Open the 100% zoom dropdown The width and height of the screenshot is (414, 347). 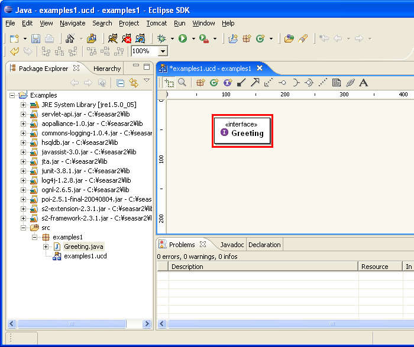pyautogui.click(x=163, y=51)
